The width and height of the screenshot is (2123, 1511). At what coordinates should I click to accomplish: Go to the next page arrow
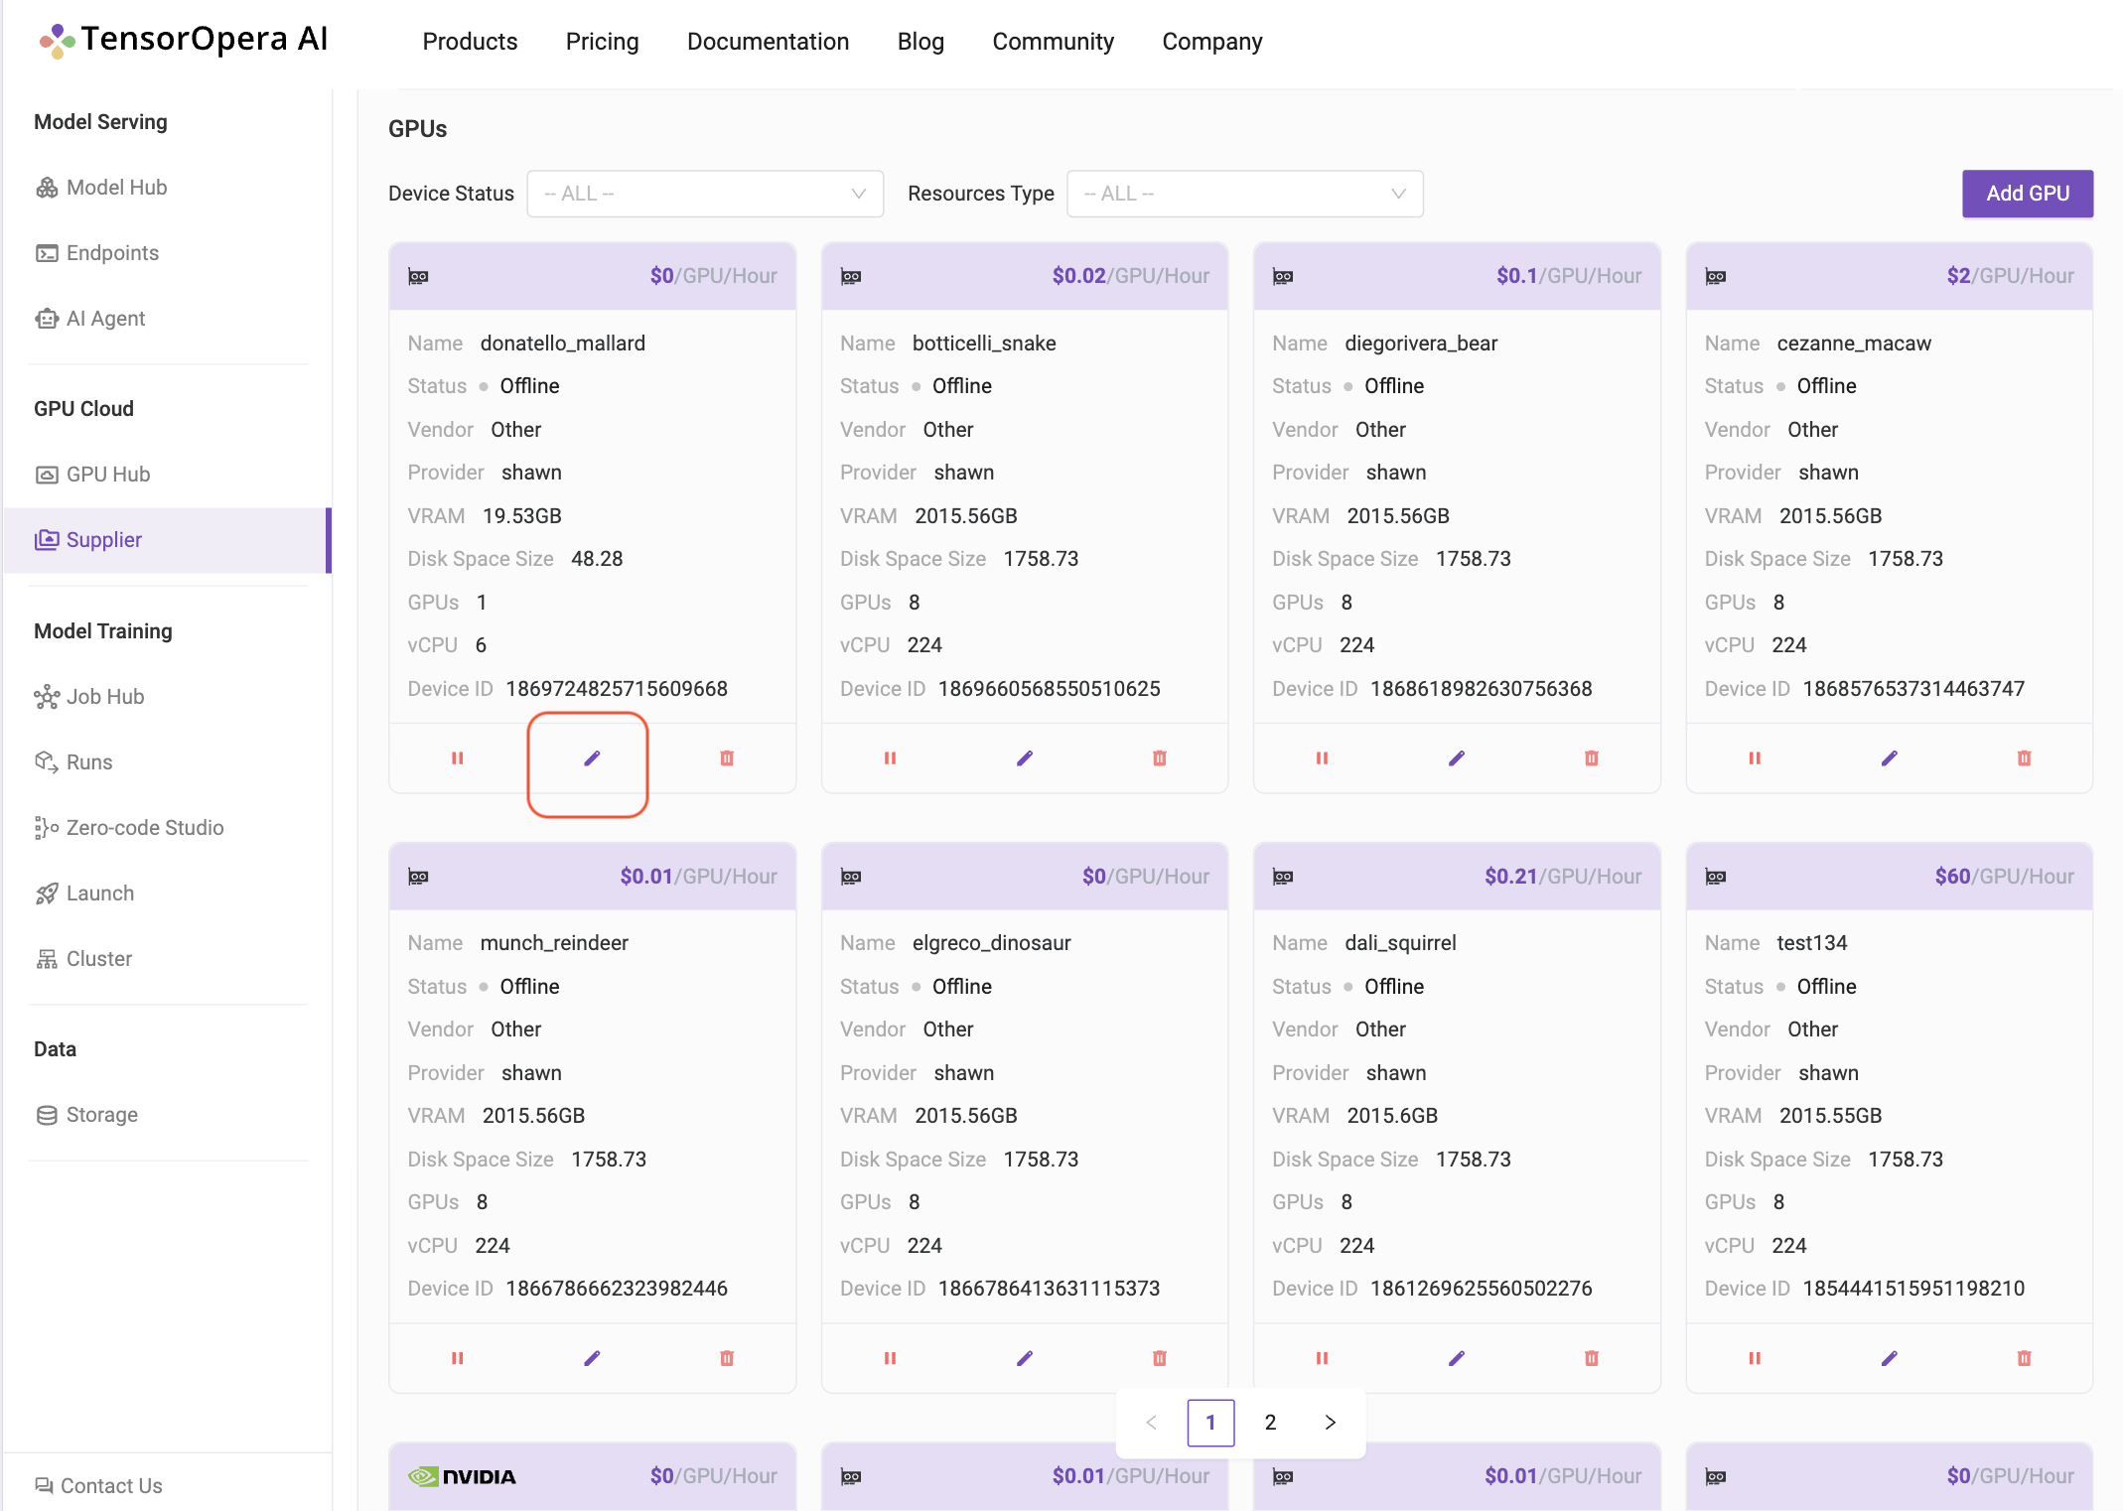(1331, 1423)
